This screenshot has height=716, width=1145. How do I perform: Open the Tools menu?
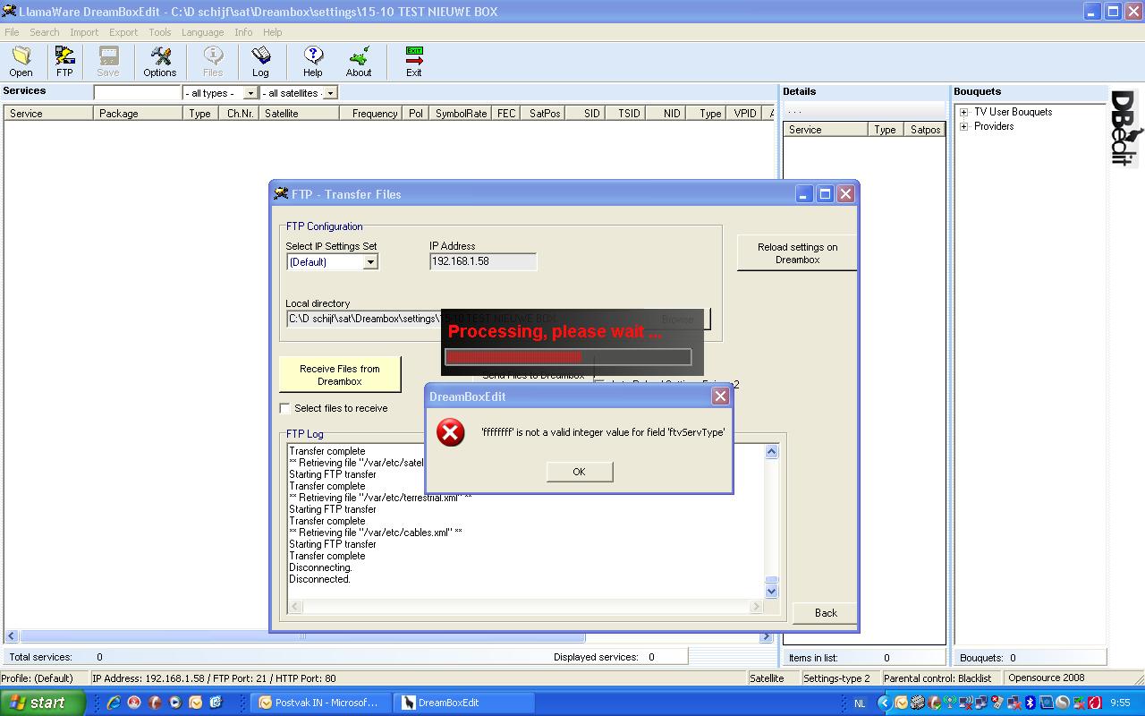coord(160,32)
